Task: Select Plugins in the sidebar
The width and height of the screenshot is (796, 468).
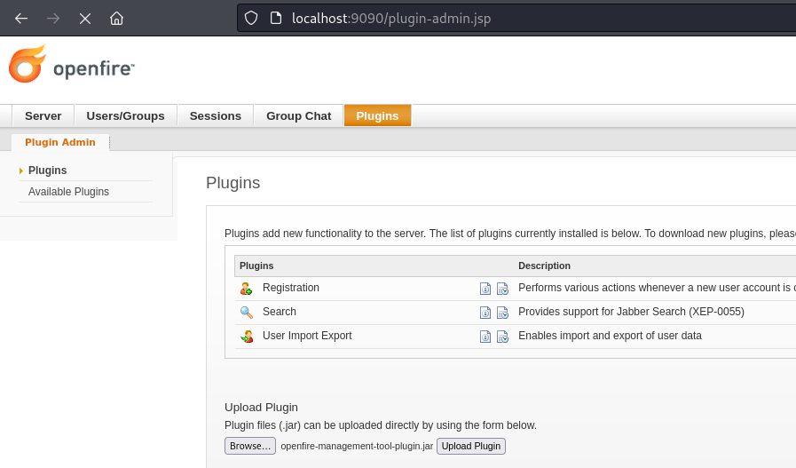Action: point(47,171)
